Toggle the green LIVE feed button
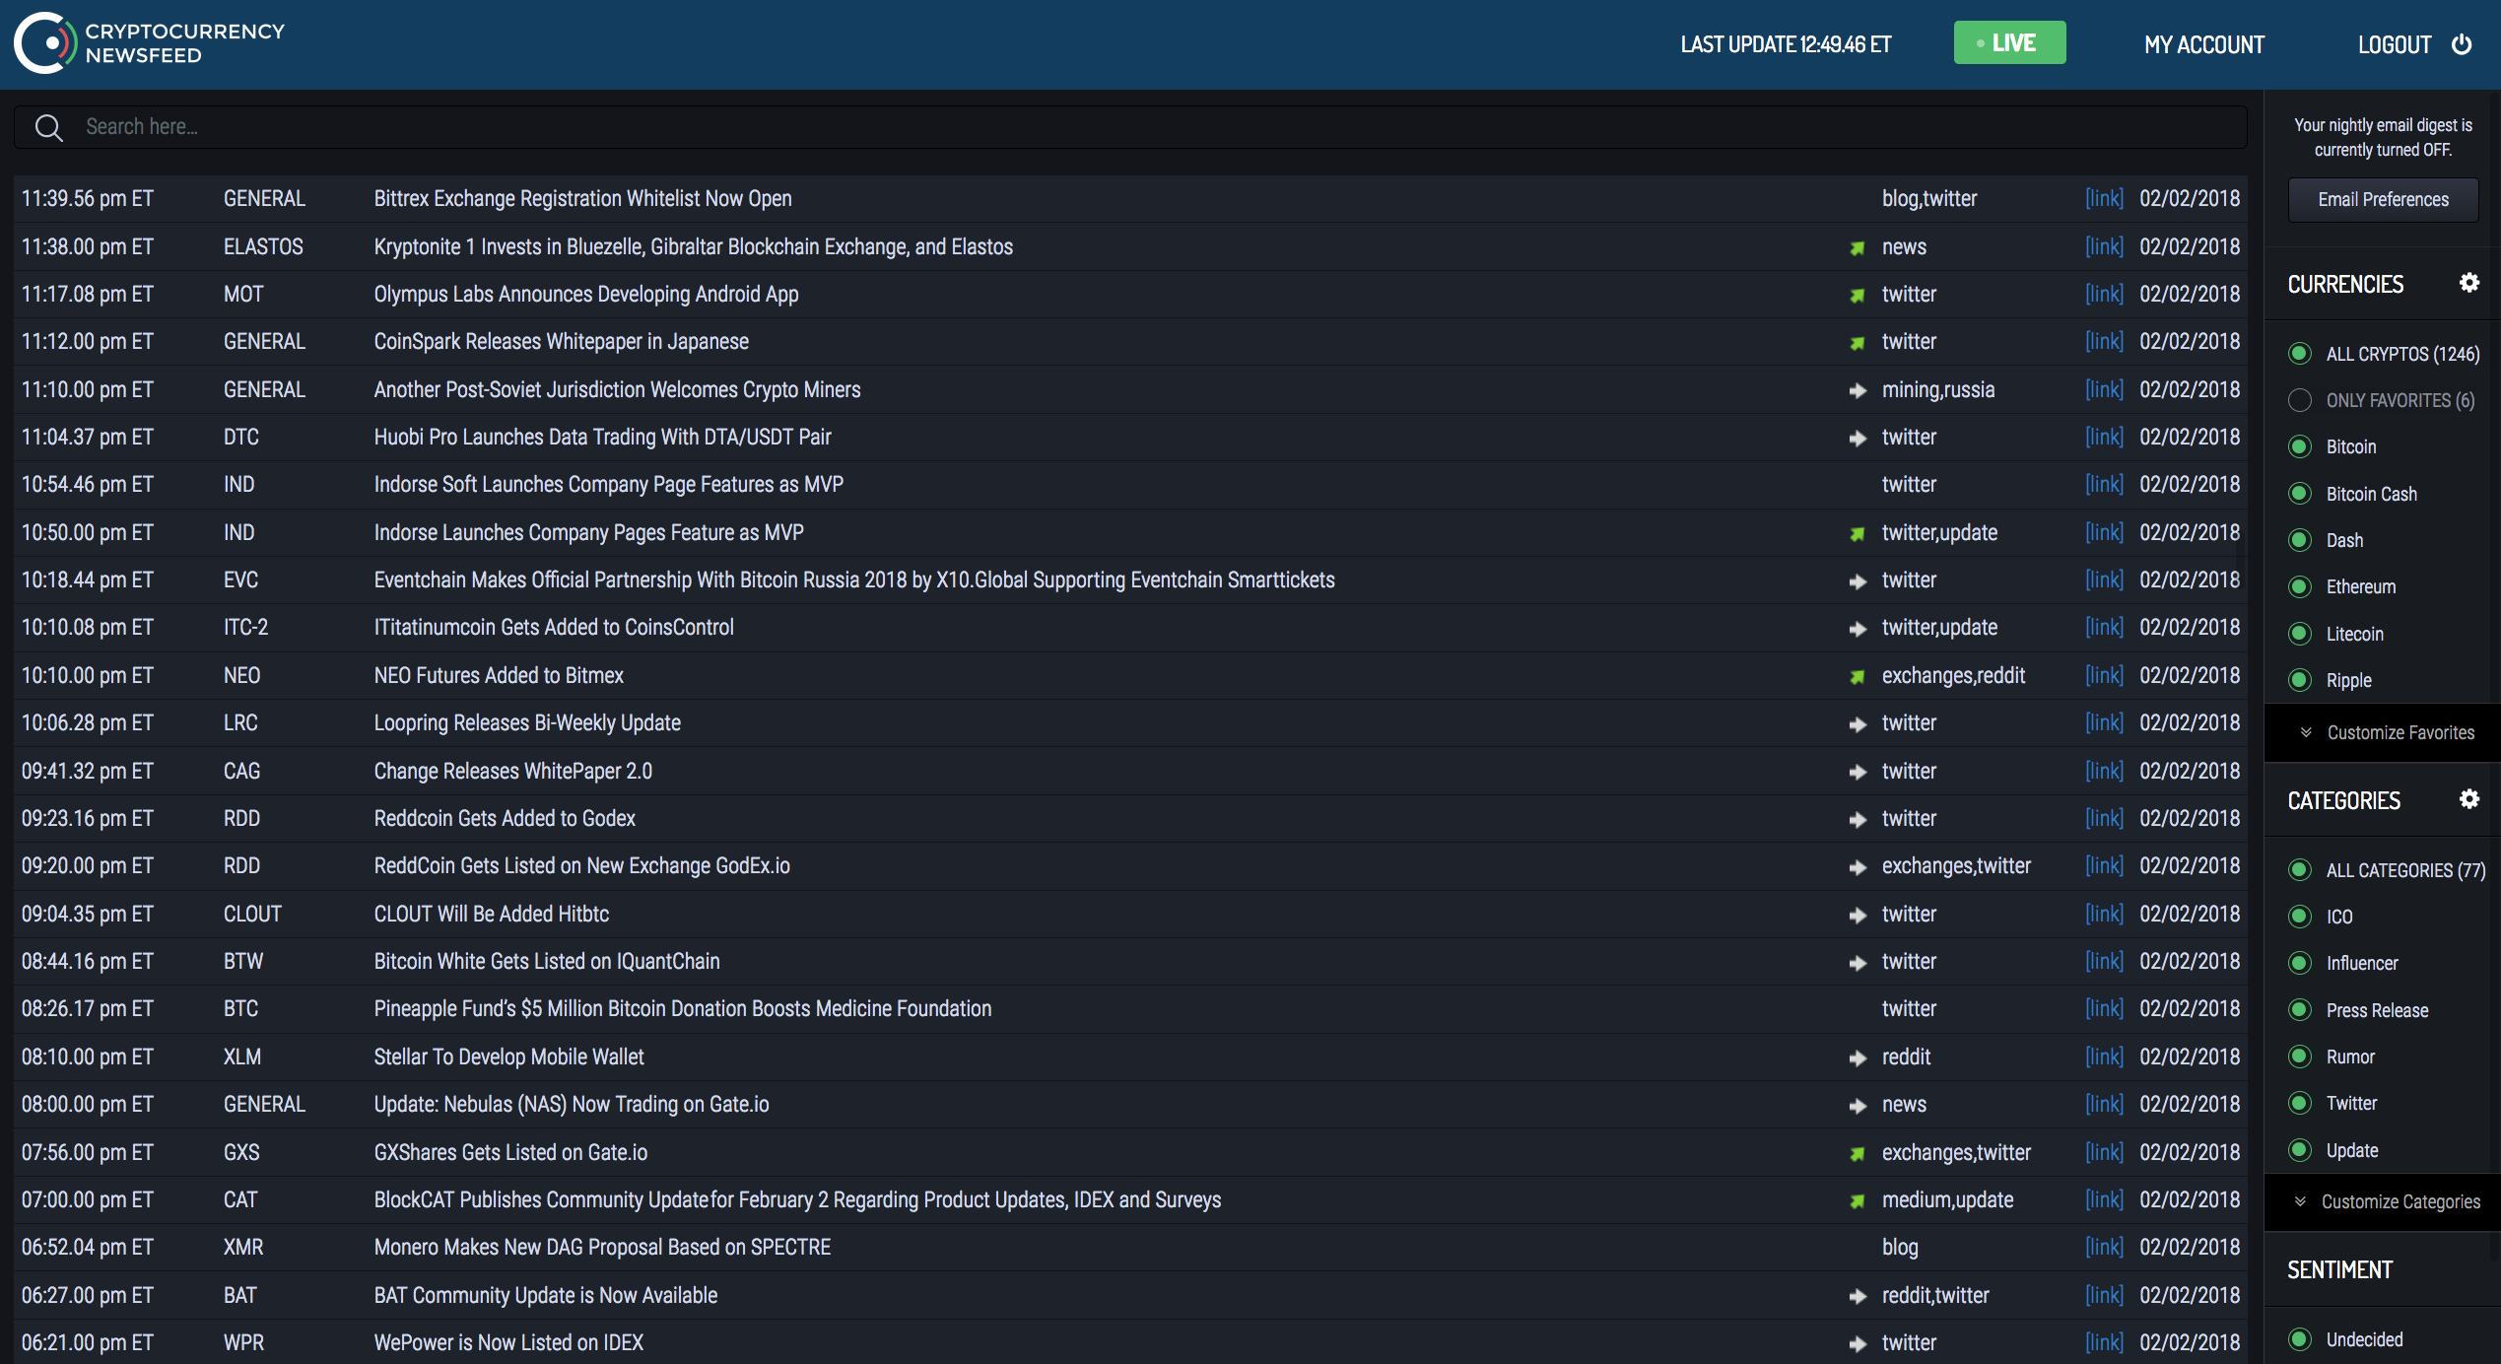The width and height of the screenshot is (2501, 1364). click(2009, 43)
